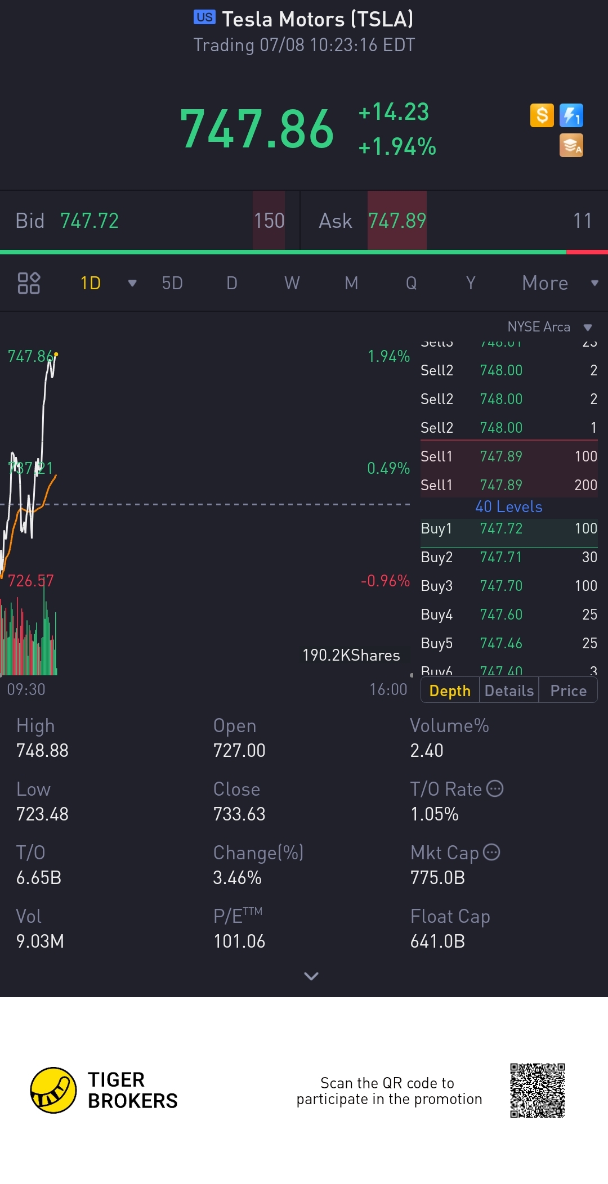
Task: Tap the Ask 747.89 quote box
Action: tap(455, 221)
